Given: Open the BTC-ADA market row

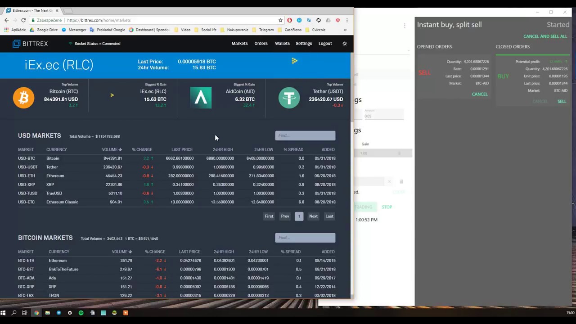Looking at the screenshot, I should 176,278.
